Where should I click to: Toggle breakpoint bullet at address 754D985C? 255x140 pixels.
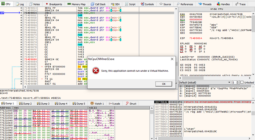[x=21, y=15]
